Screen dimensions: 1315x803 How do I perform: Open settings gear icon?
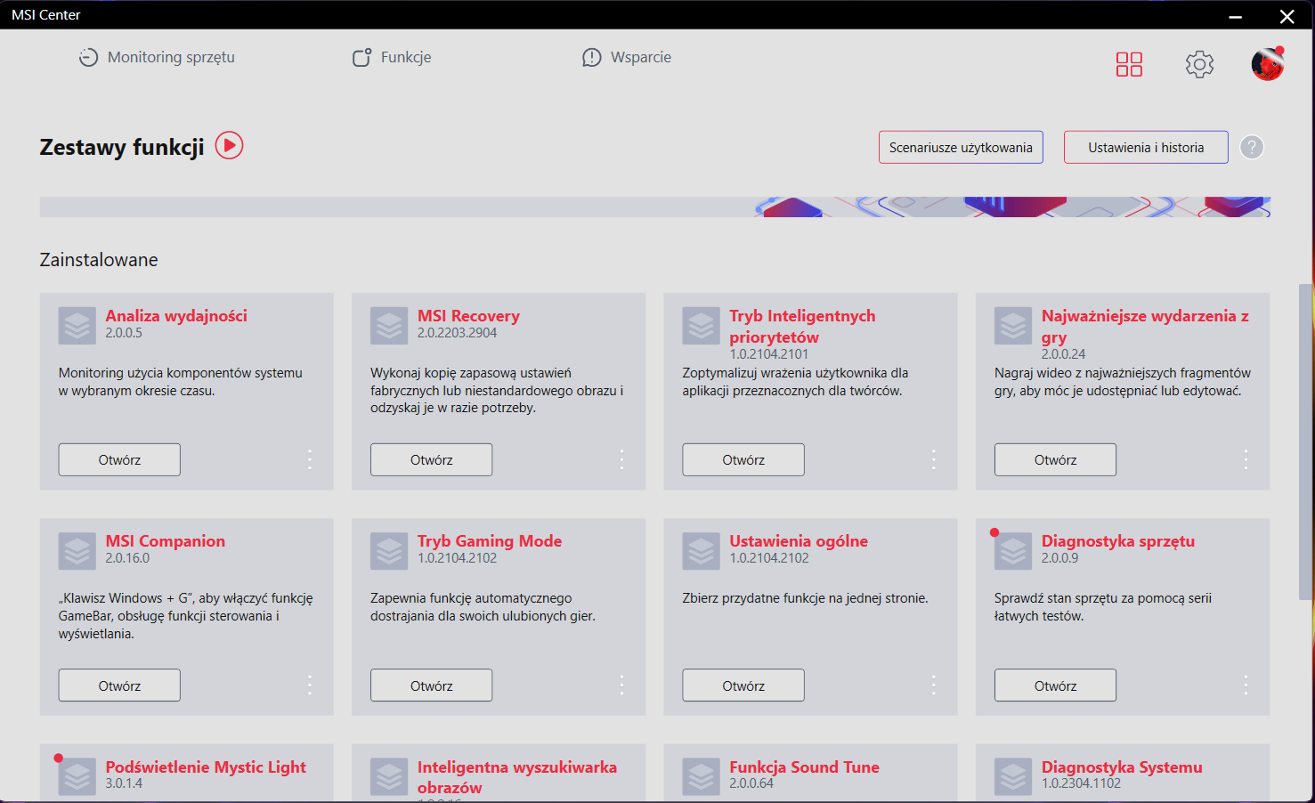(x=1199, y=64)
